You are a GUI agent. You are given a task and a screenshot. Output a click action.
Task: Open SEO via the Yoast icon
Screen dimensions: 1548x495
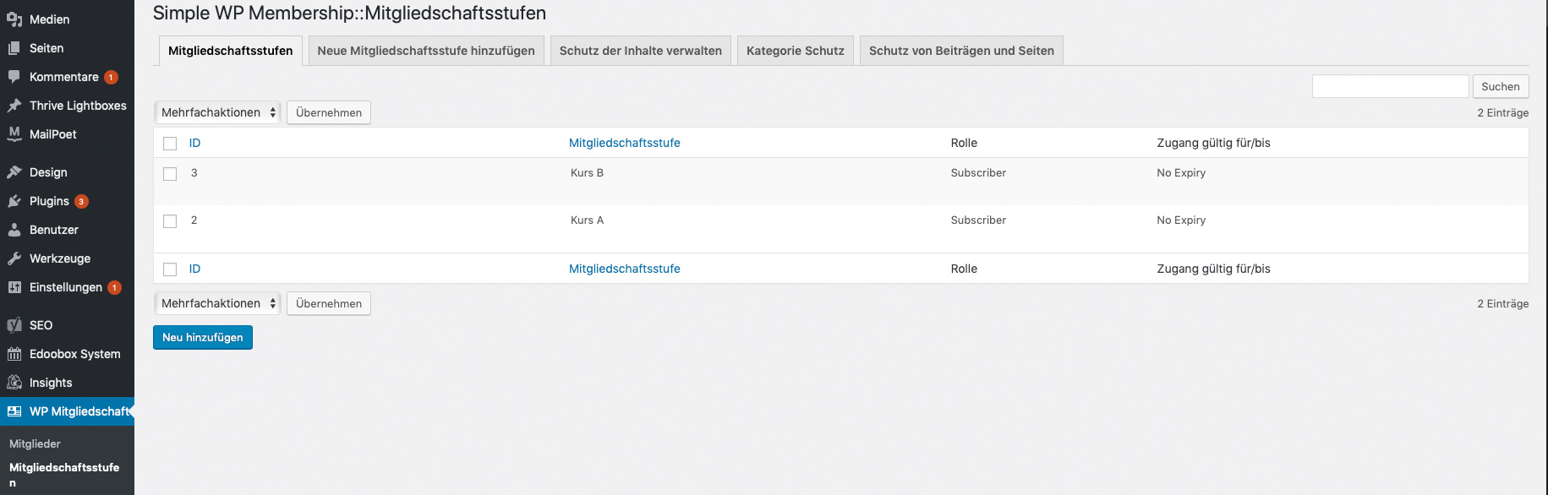click(x=14, y=325)
